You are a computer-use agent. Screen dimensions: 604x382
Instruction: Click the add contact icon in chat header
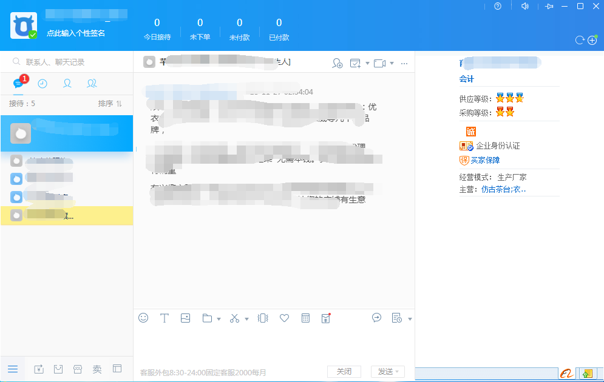coord(338,63)
